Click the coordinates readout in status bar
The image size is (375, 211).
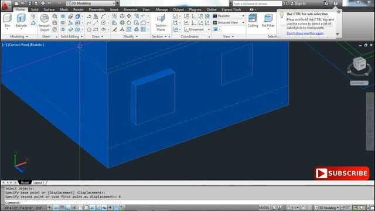pos(23,208)
